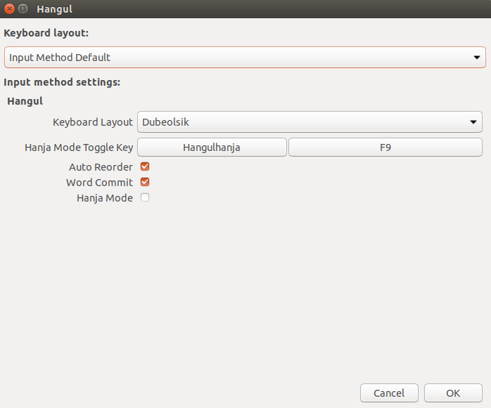The width and height of the screenshot is (491, 408).
Task: Click the "Auto Reorder" label text
Action: [101, 167]
